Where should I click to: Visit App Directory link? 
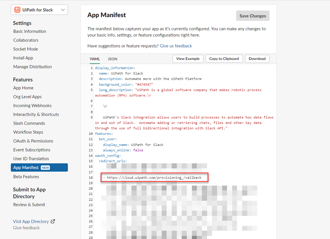click(31, 222)
